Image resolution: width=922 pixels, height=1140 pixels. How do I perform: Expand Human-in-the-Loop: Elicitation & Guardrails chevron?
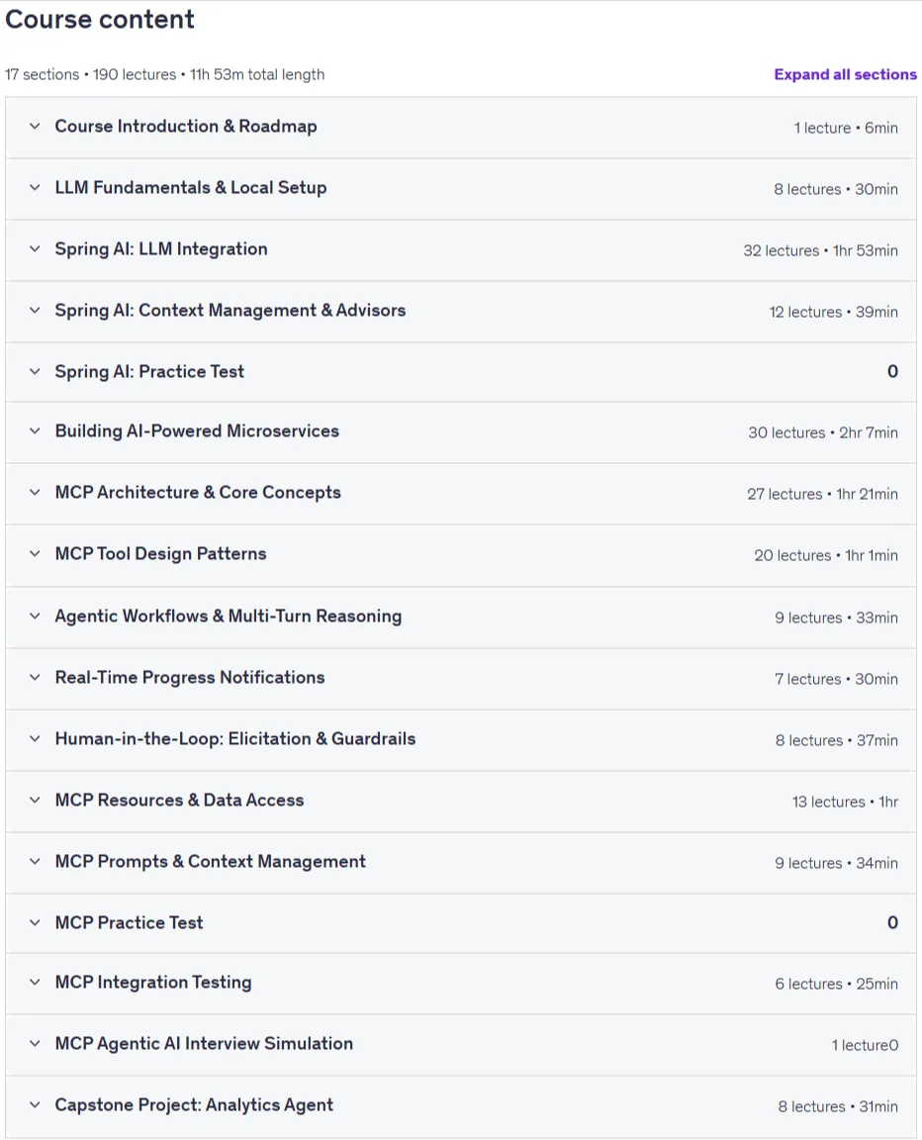[x=35, y=738]
